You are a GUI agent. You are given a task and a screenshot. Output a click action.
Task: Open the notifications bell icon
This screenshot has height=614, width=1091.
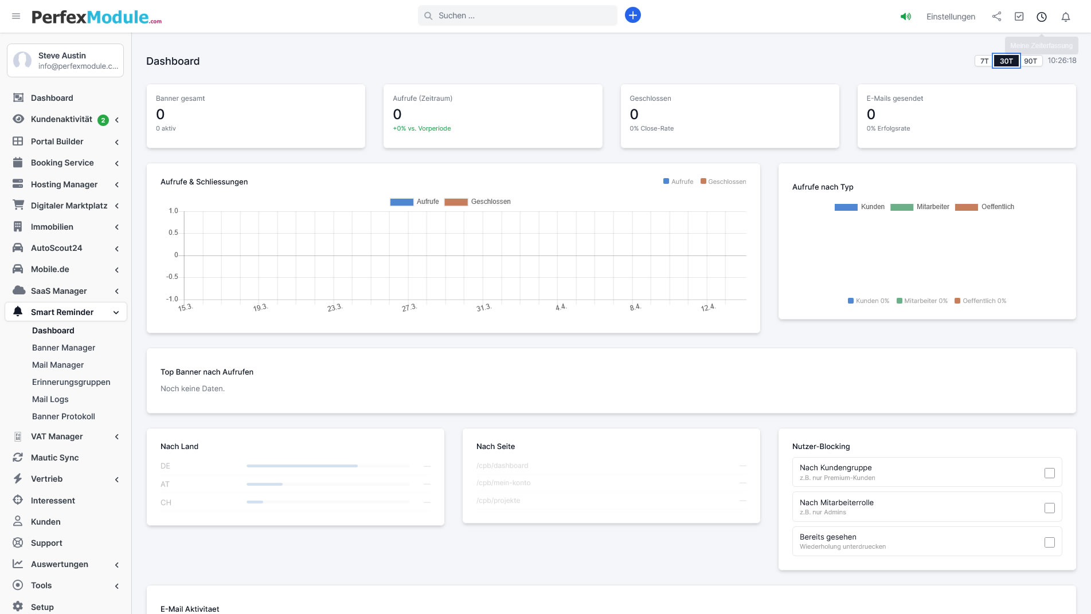point(1065,17)
